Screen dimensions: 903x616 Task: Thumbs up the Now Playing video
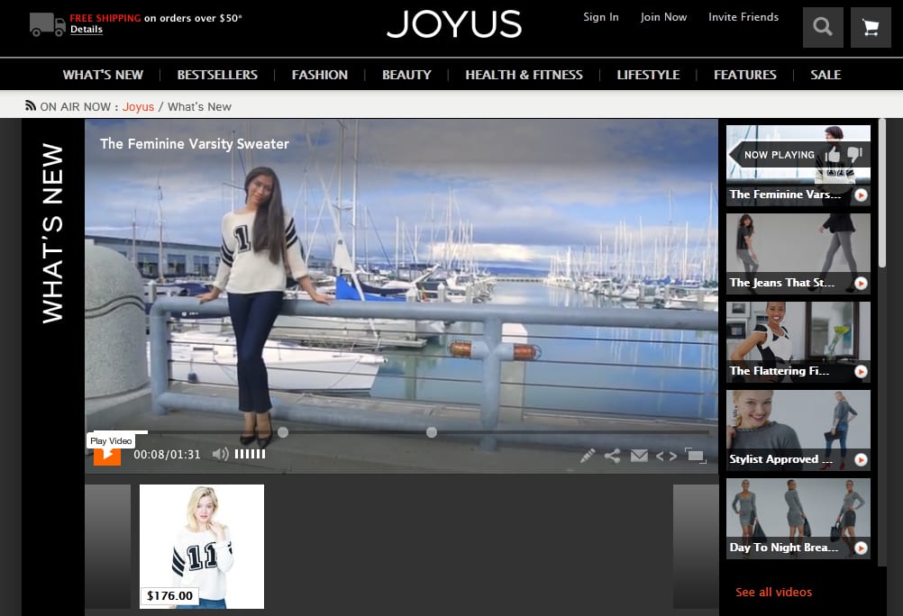point(833,154)
